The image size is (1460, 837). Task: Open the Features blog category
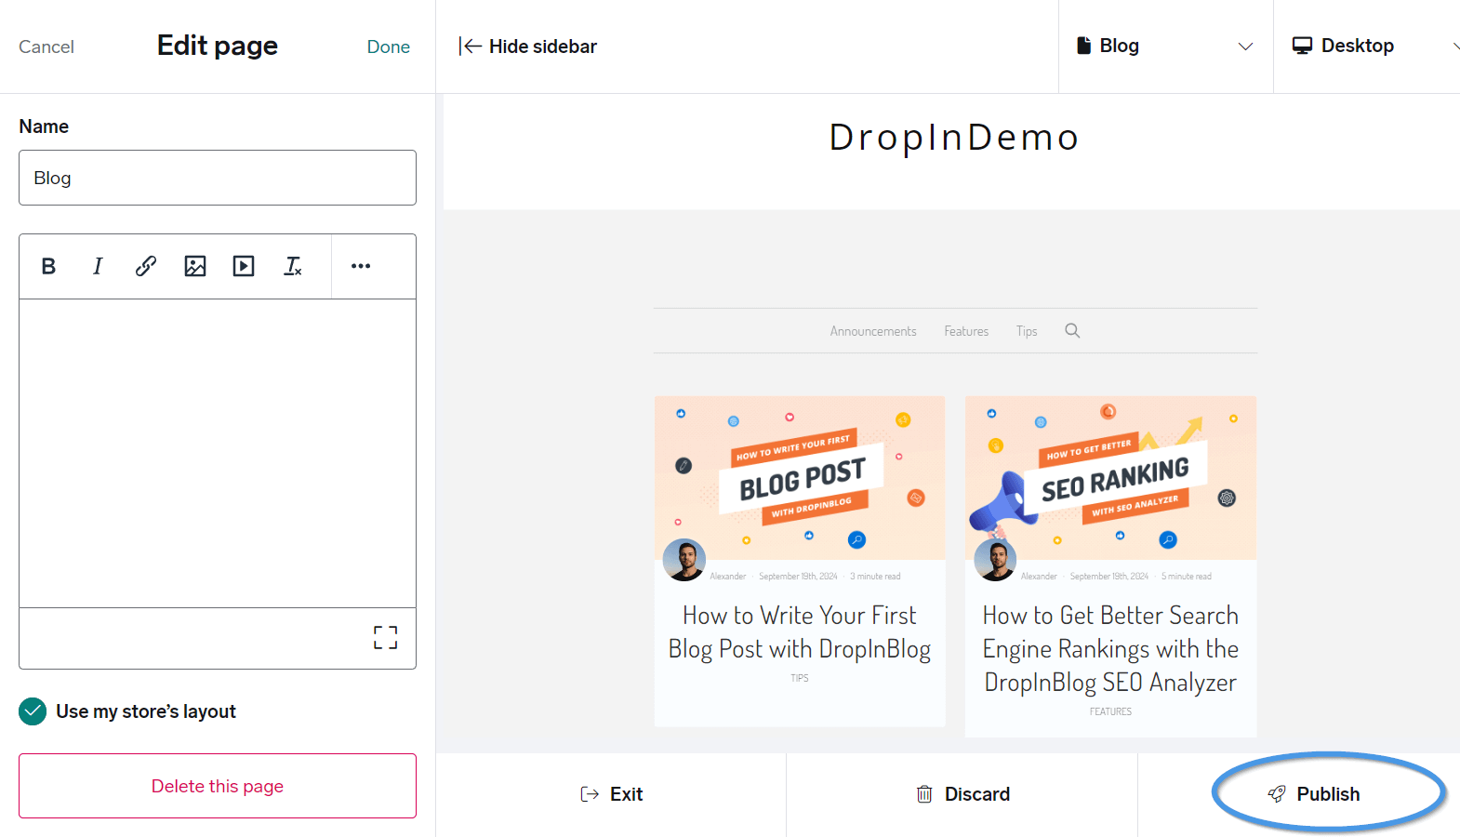pyautogui.click(x=966, y=331)
